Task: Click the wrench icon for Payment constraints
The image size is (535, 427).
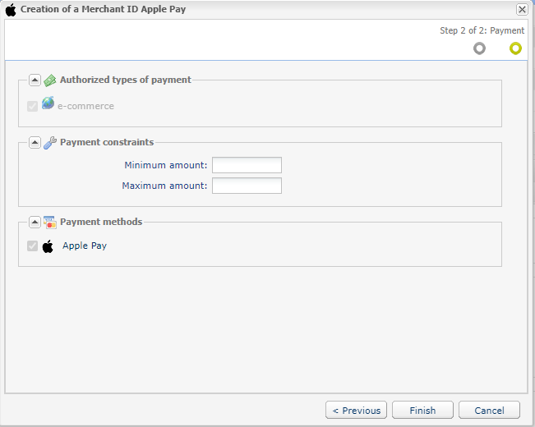Action: point(50,143)
